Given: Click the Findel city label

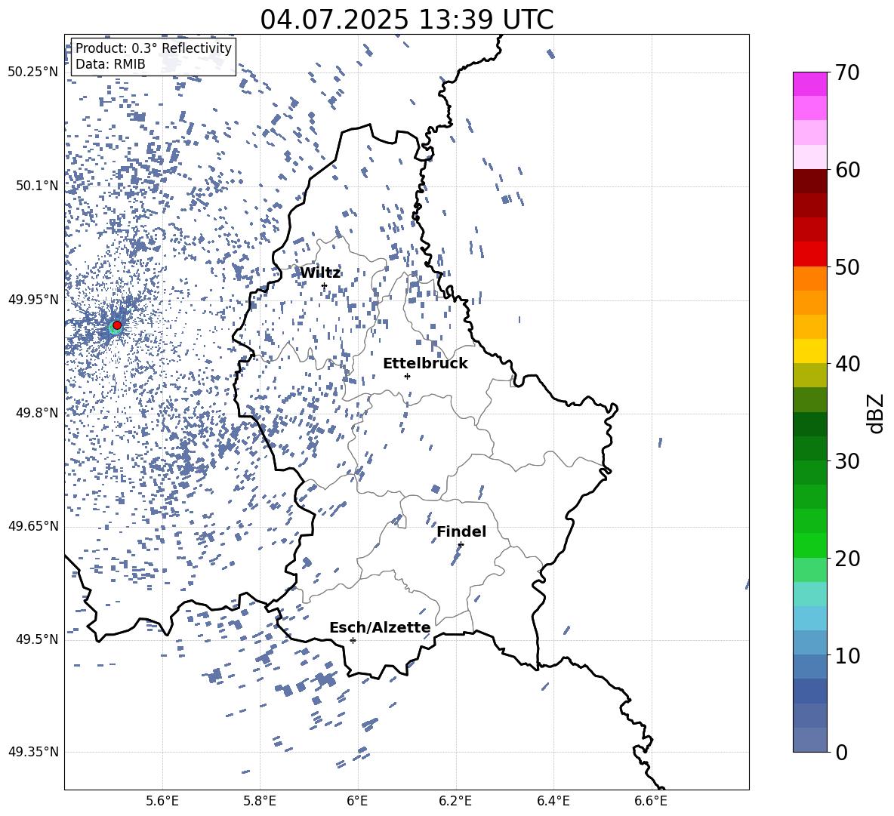Looking at the screenshot, I should tap(461, 531).
